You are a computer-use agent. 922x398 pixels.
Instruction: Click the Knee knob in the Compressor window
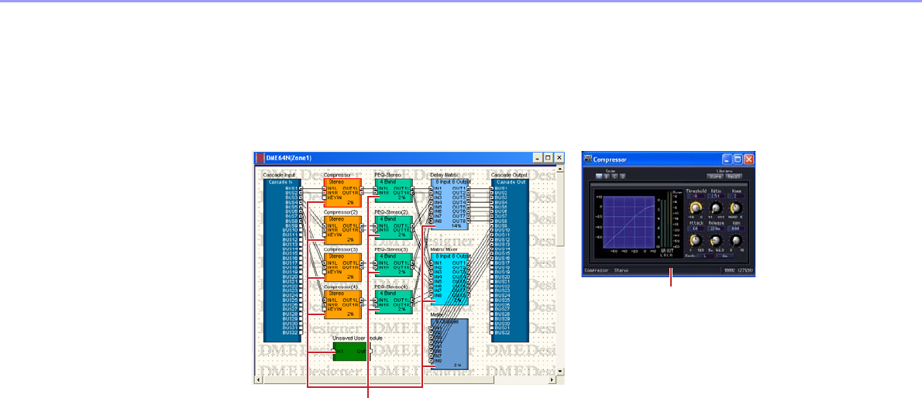click(x=736, y=208)
